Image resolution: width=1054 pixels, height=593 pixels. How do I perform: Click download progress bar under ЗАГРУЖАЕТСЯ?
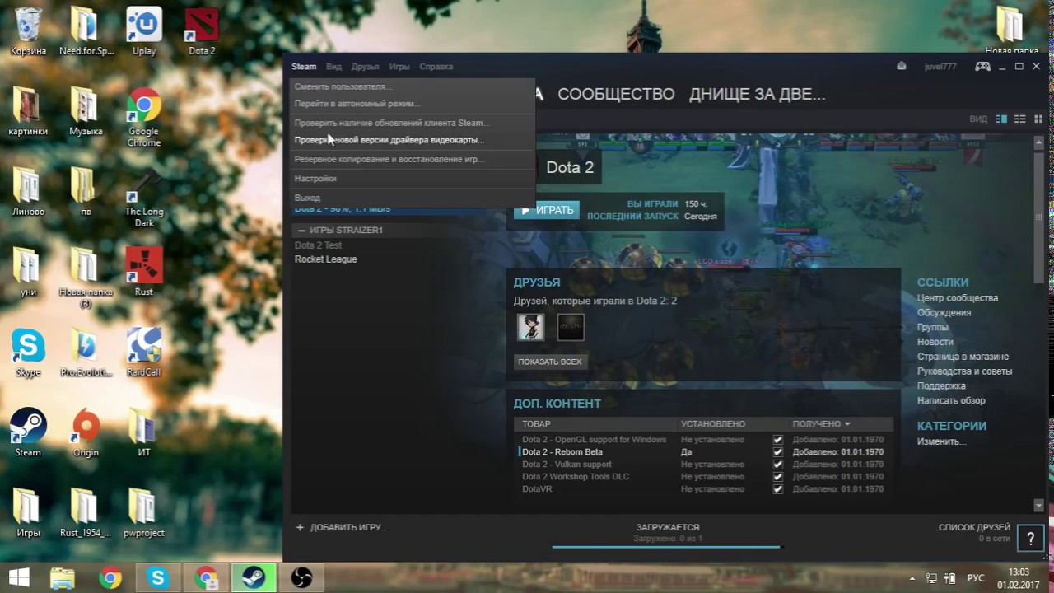pos(666,546)
